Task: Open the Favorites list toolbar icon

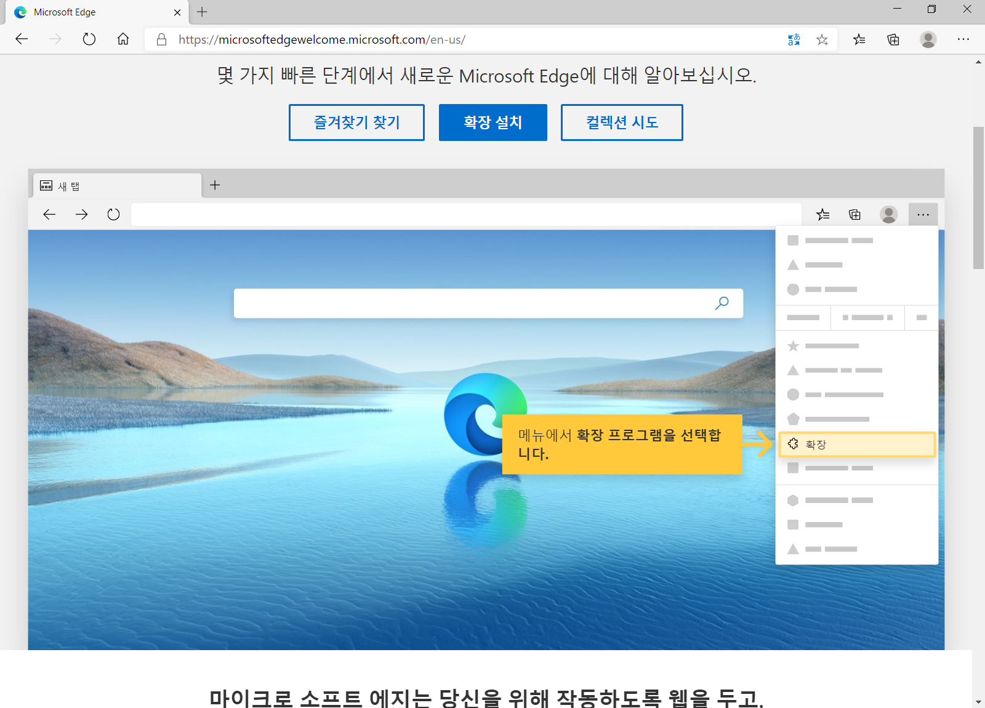Action: click(x=859, y=39)
